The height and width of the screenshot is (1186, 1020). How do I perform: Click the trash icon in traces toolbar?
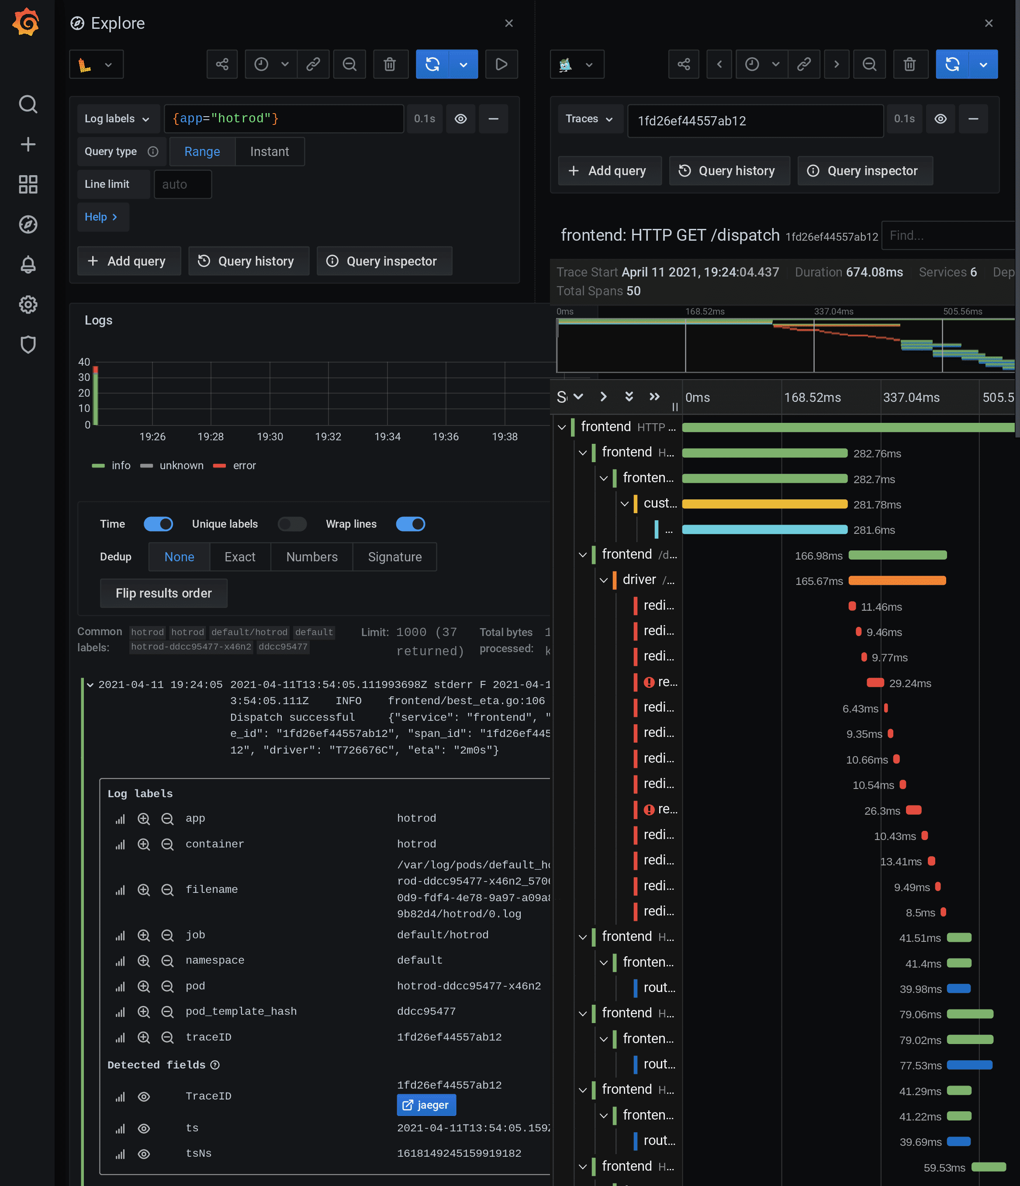click(909, 64)
